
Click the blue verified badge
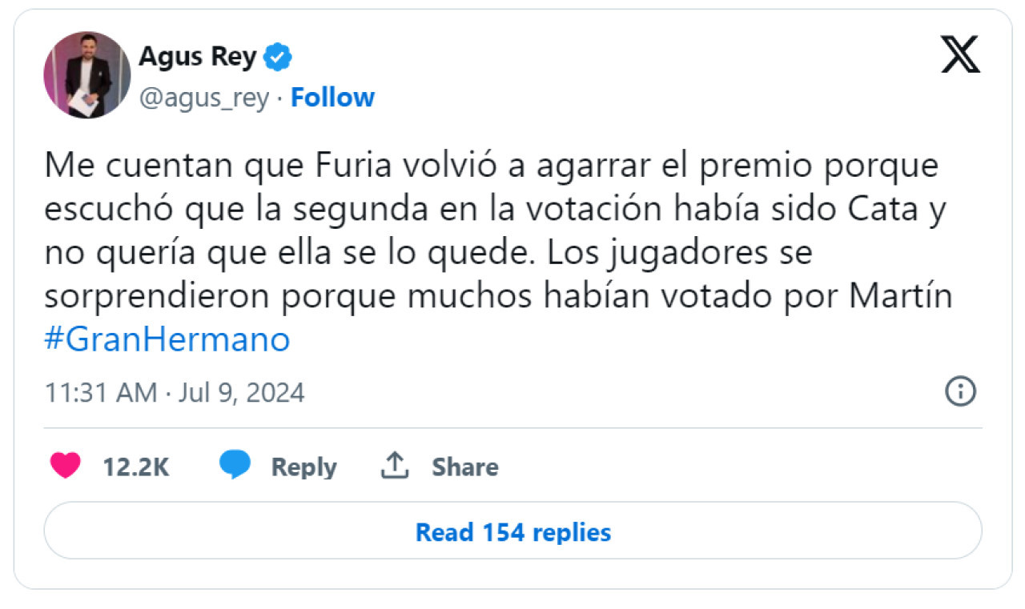click(278, 58)
